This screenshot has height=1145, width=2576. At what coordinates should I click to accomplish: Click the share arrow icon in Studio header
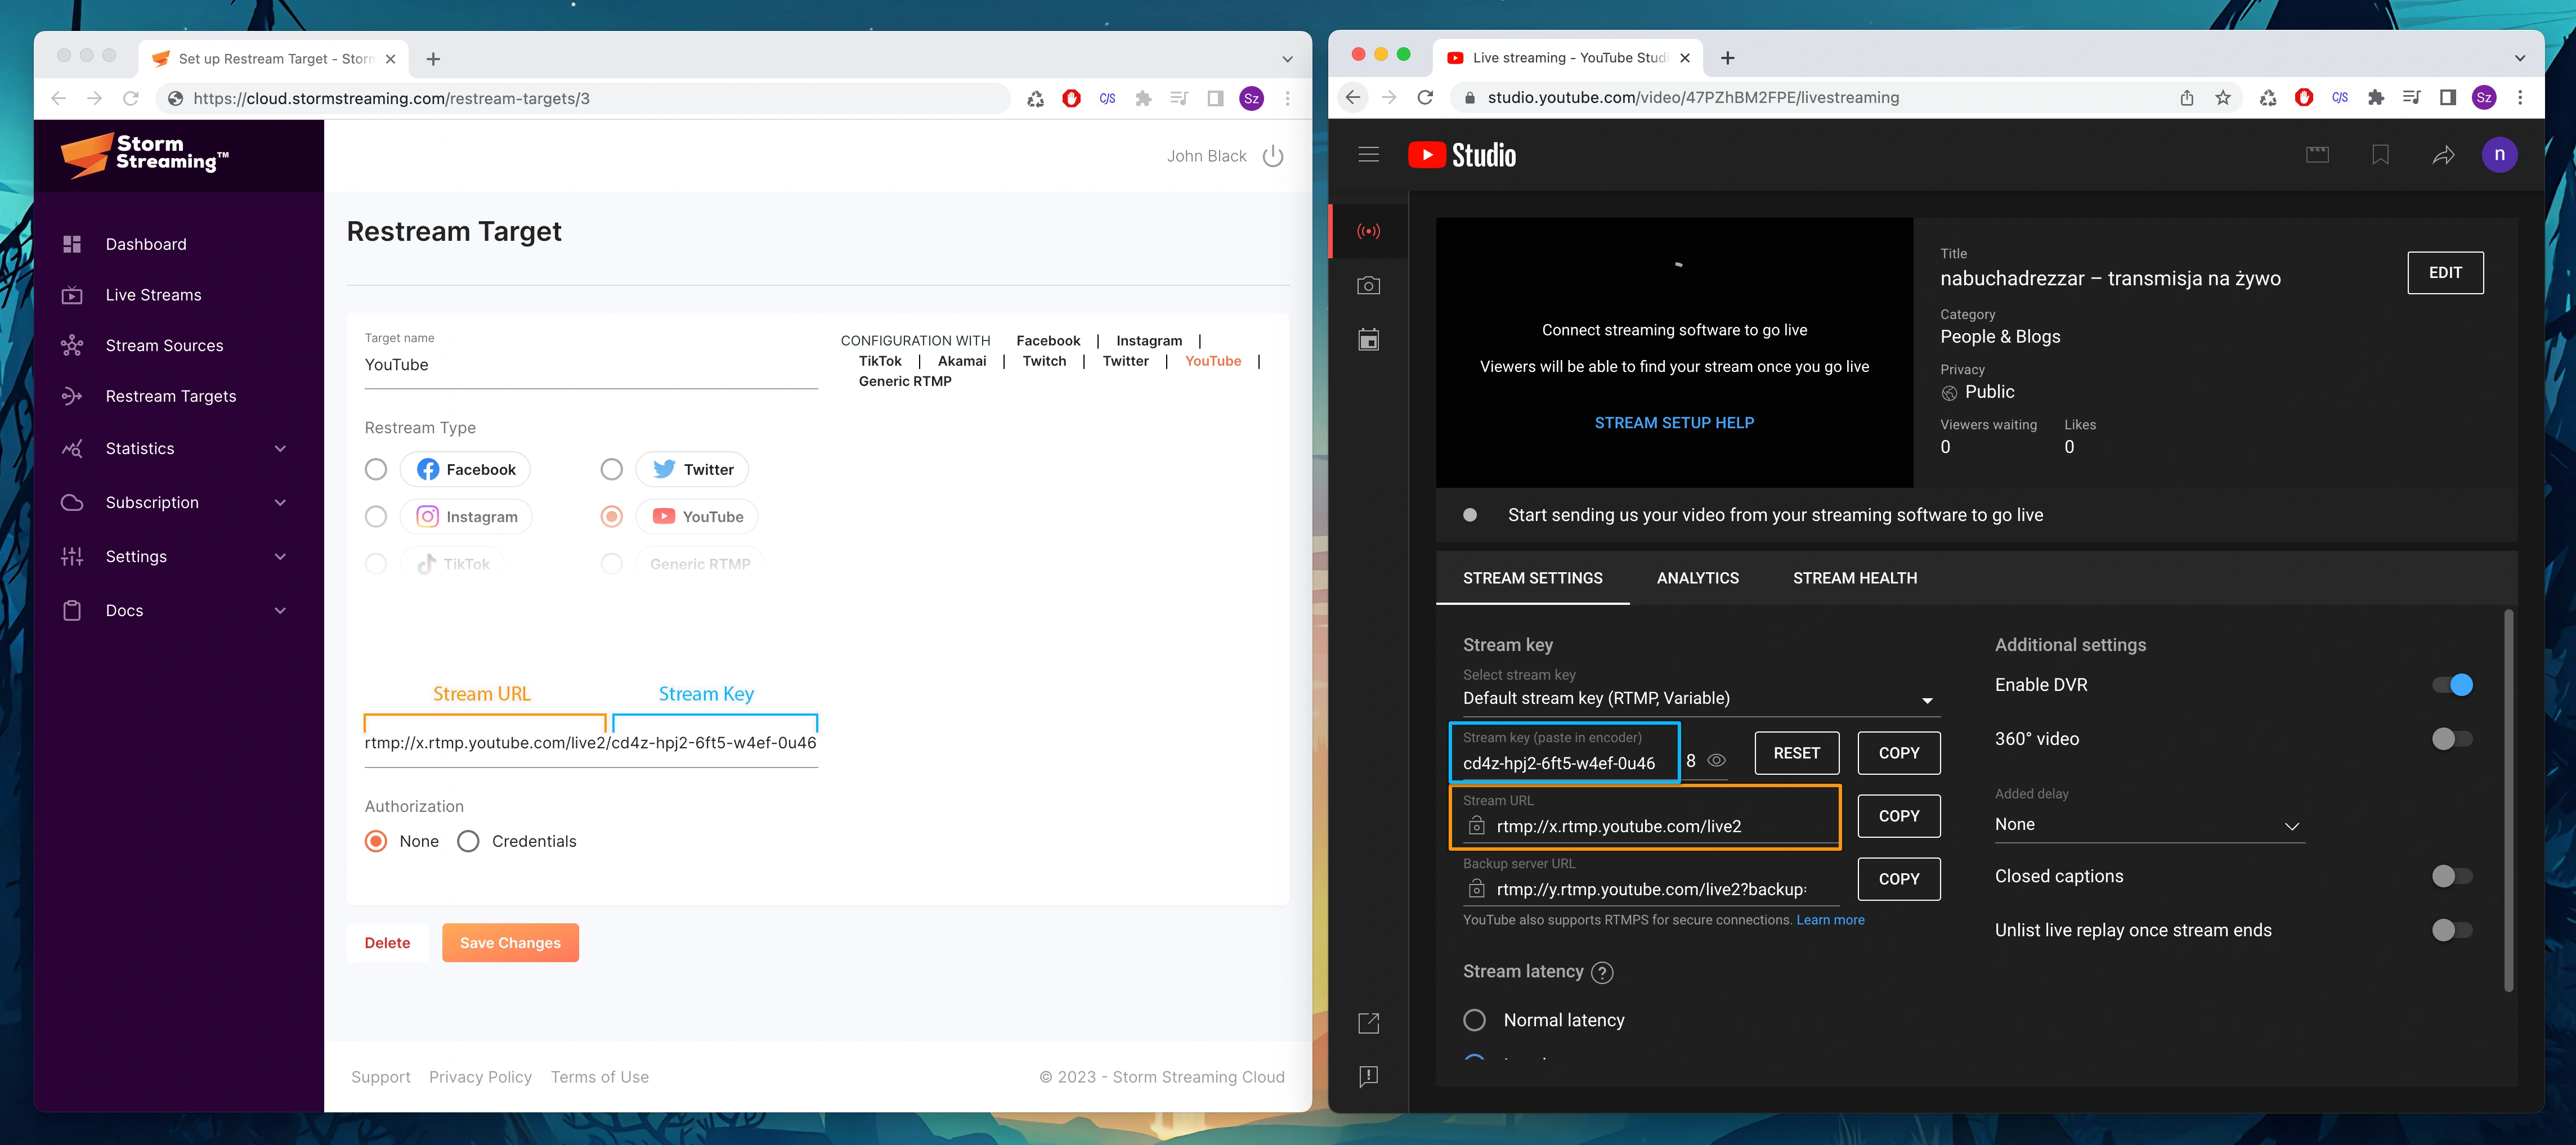2443,155
